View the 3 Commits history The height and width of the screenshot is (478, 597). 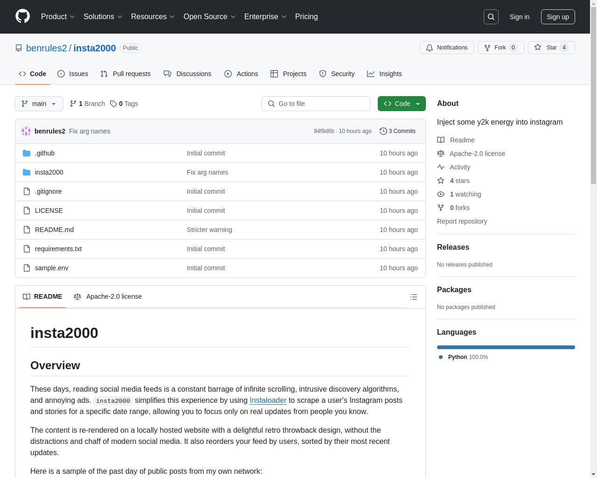coord(397,131)
